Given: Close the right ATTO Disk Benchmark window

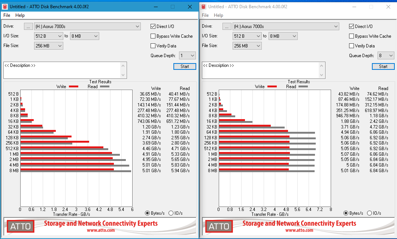Looking at the screenshot, I should click(388, 7).
